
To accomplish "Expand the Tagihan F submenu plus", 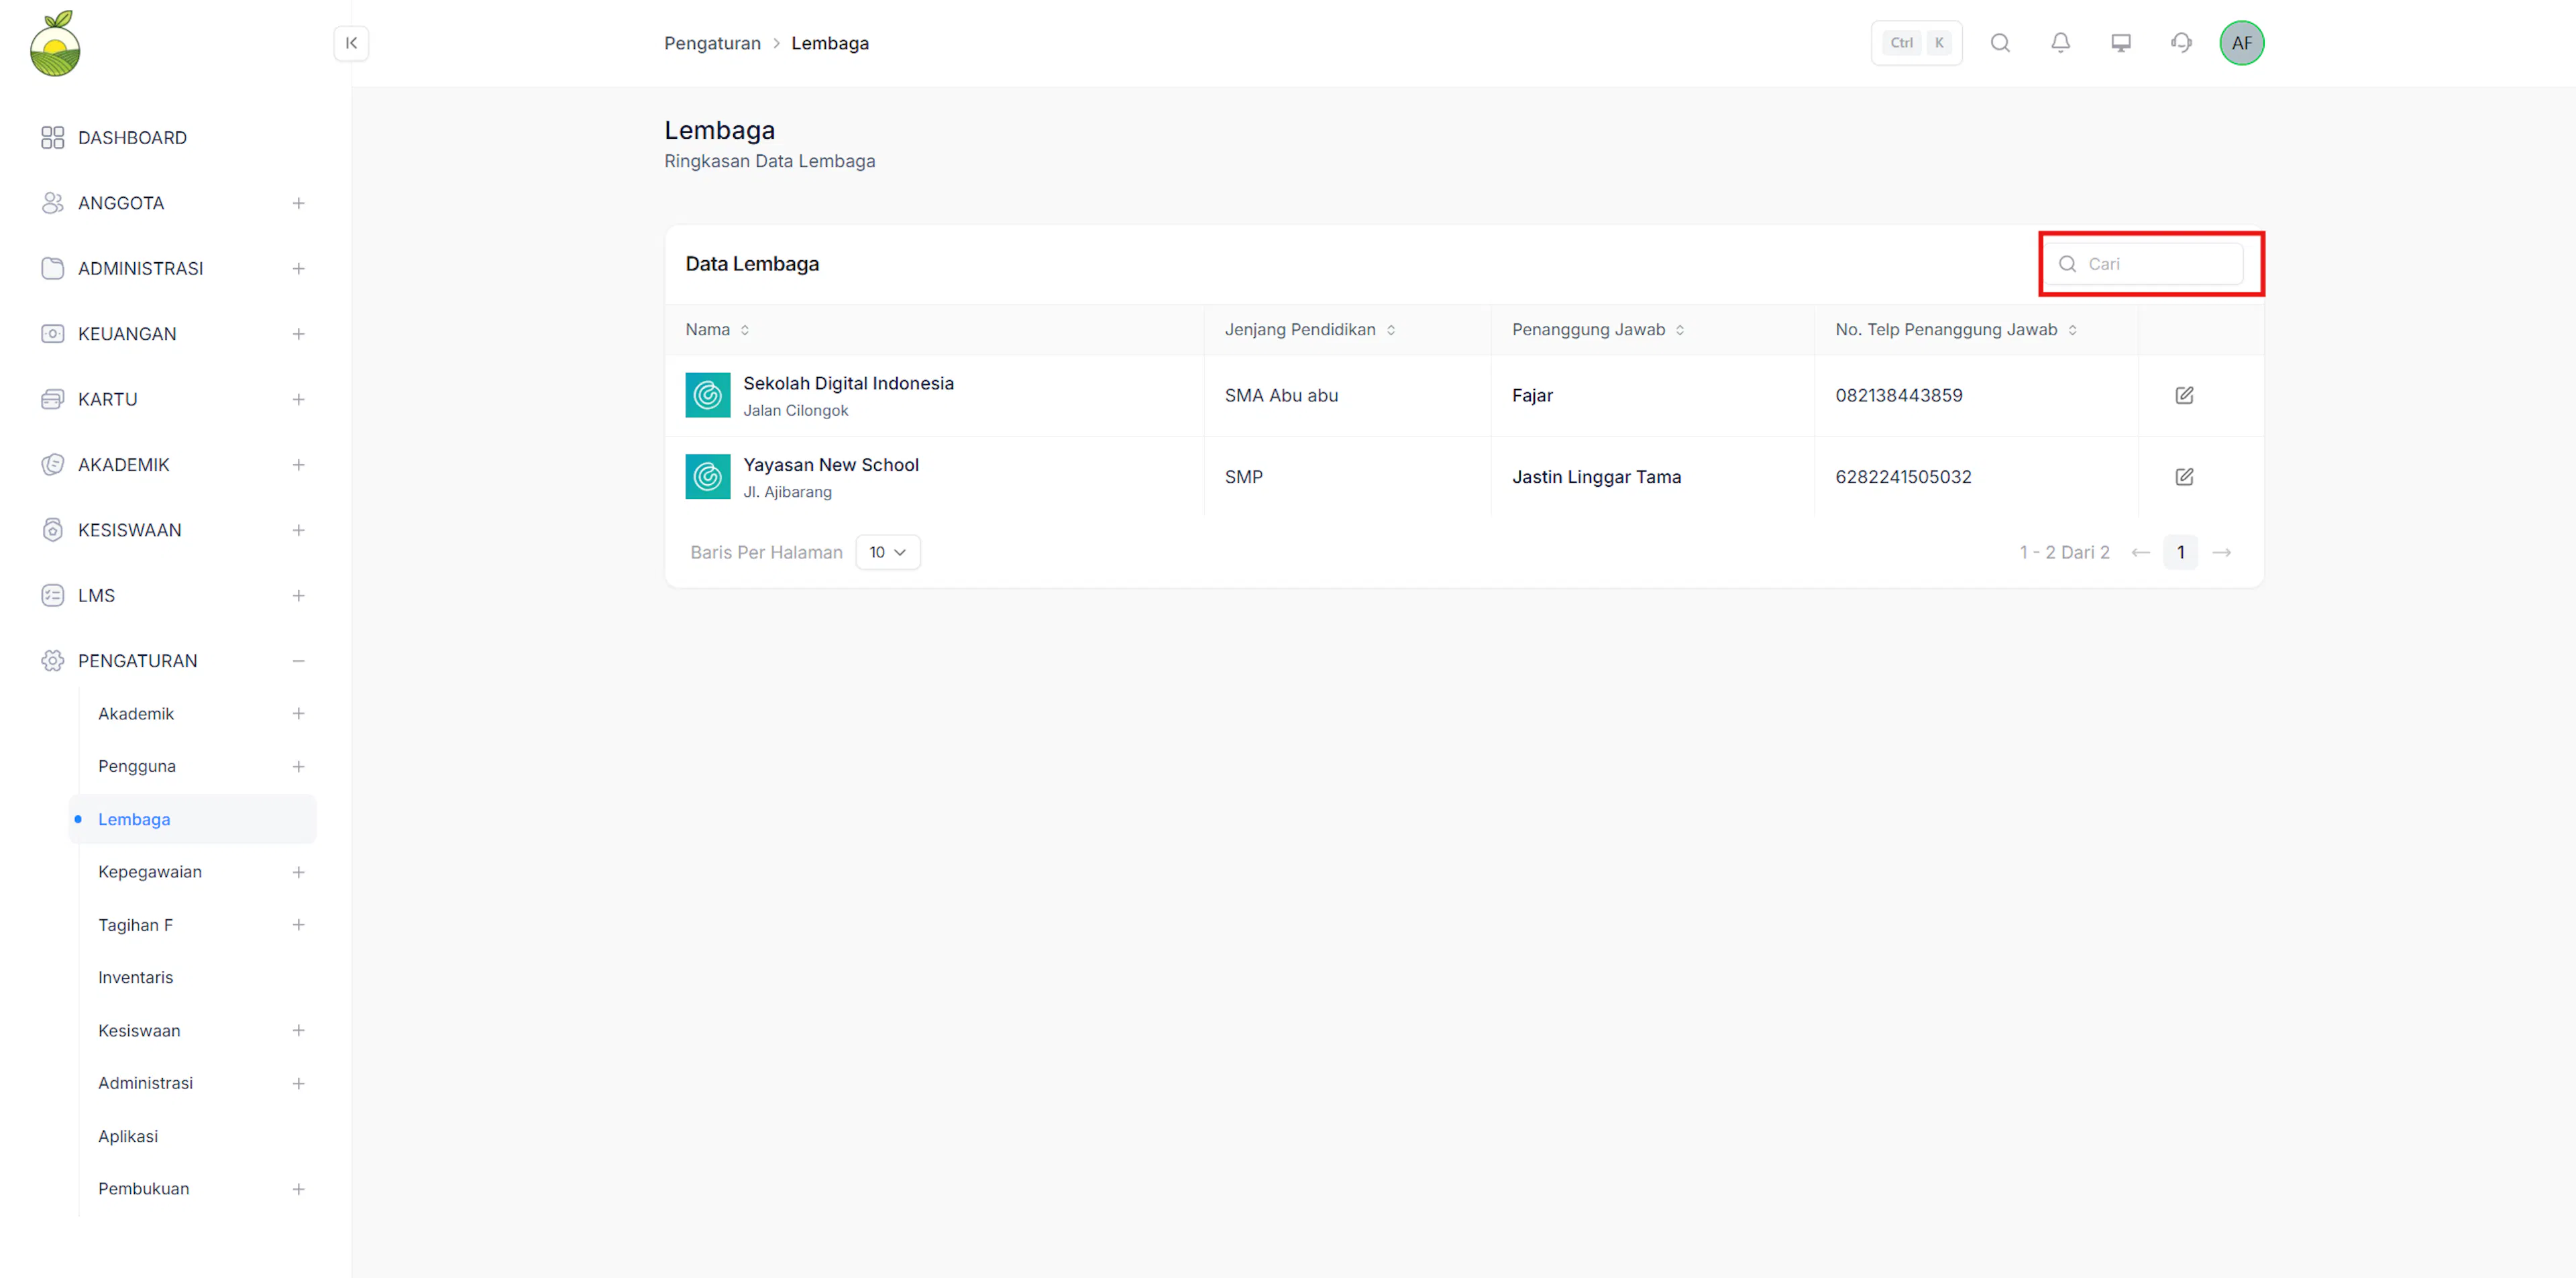I will pos(298,925).
